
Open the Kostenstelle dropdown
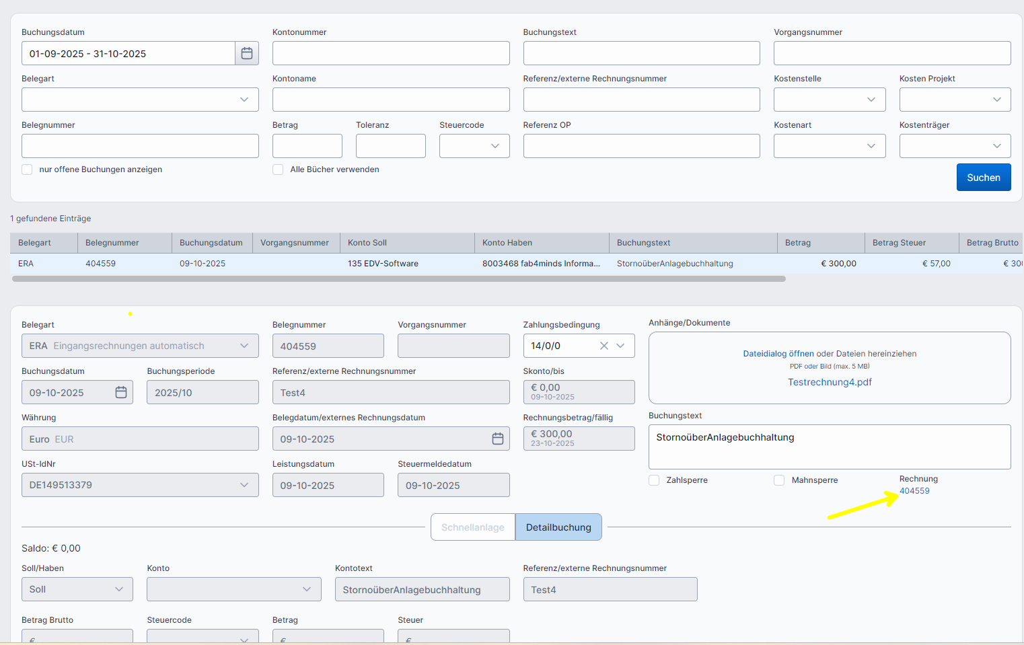click(829, 100)
